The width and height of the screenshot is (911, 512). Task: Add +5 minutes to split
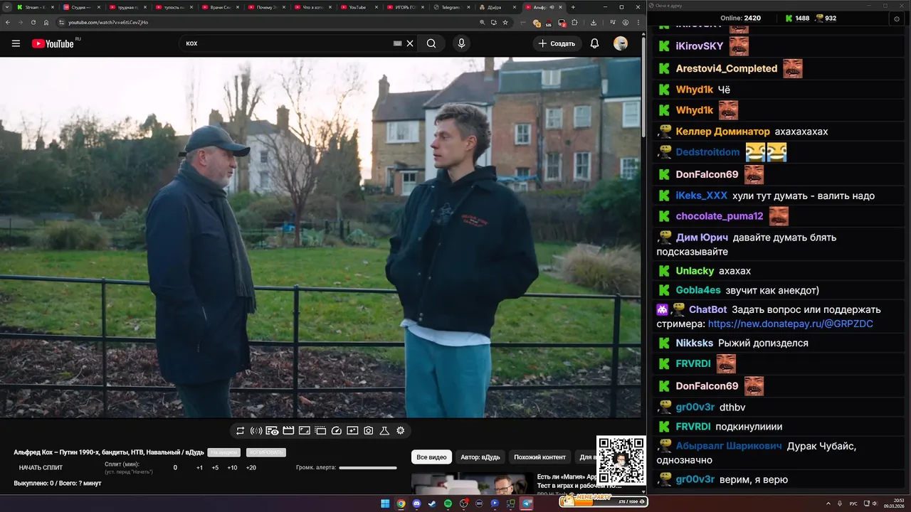tap(215, 468)
